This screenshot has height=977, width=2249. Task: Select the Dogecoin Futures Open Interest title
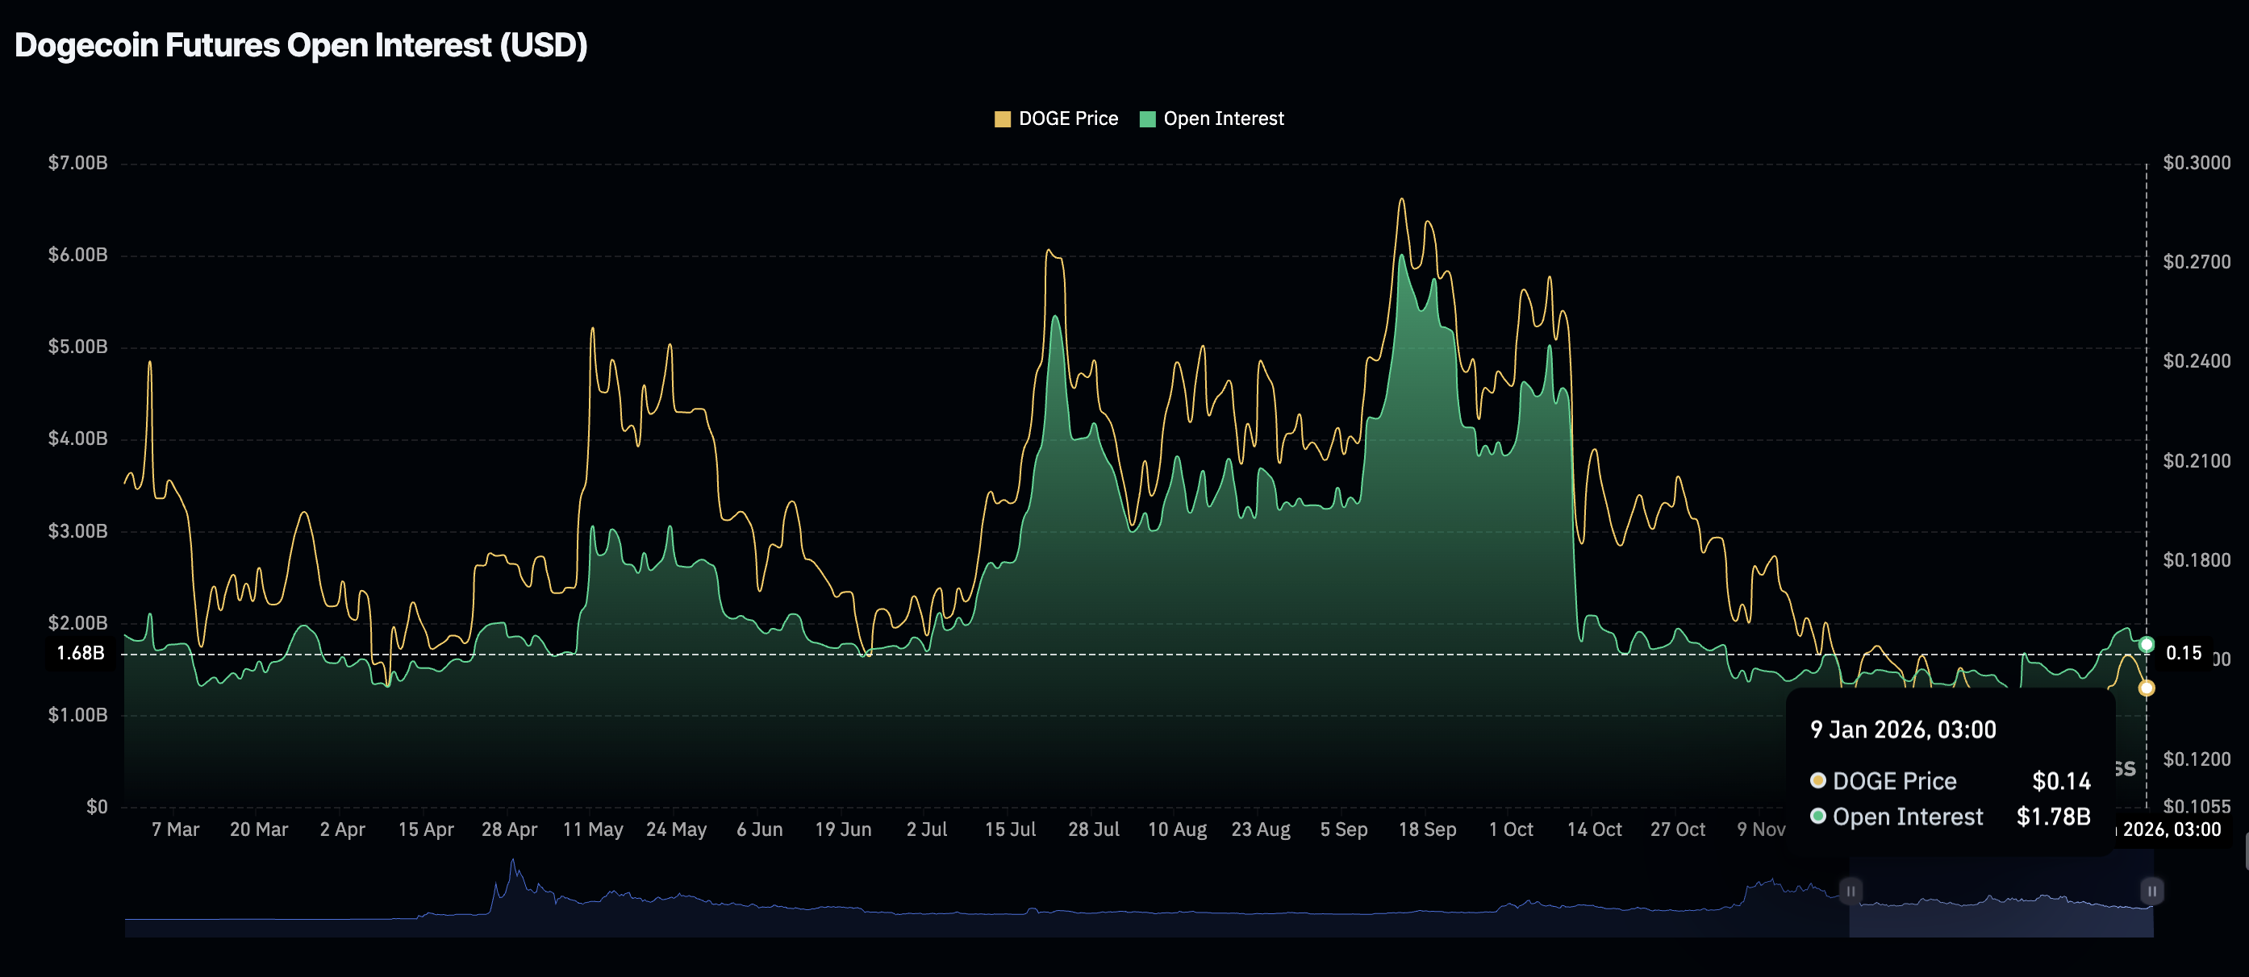(301, 44)
